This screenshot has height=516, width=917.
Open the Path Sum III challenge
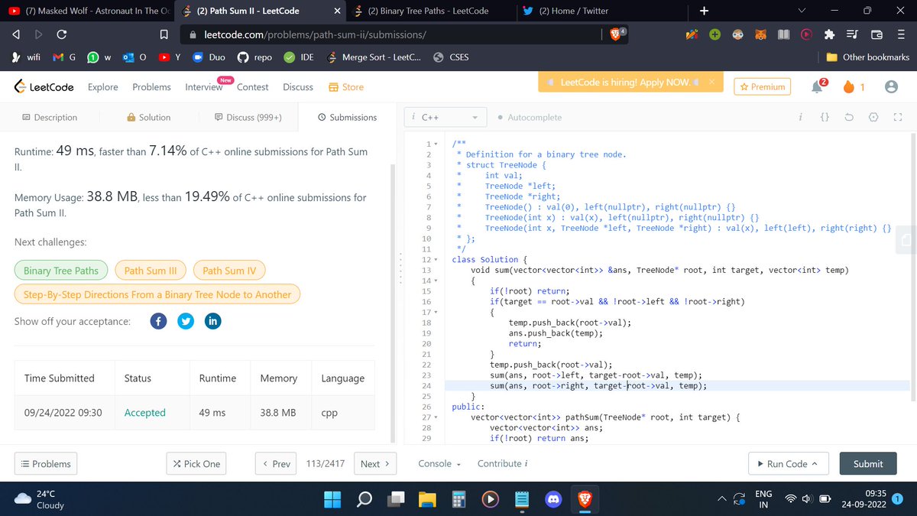pos(150,271)
